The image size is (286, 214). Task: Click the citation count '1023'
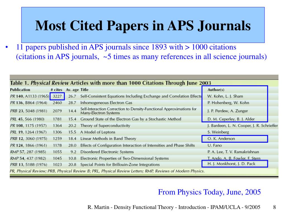(x=57, y=164)
